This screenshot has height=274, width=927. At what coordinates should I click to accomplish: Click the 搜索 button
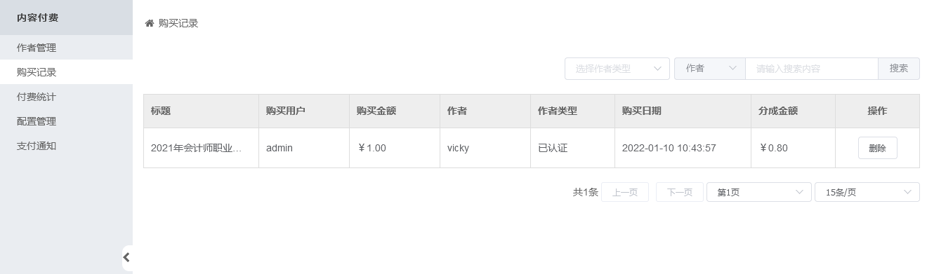tap(899, 69)
